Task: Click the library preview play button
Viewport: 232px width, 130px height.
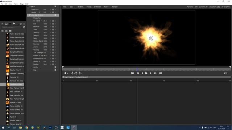Action: pyautogui.click(x=14, y=23)
